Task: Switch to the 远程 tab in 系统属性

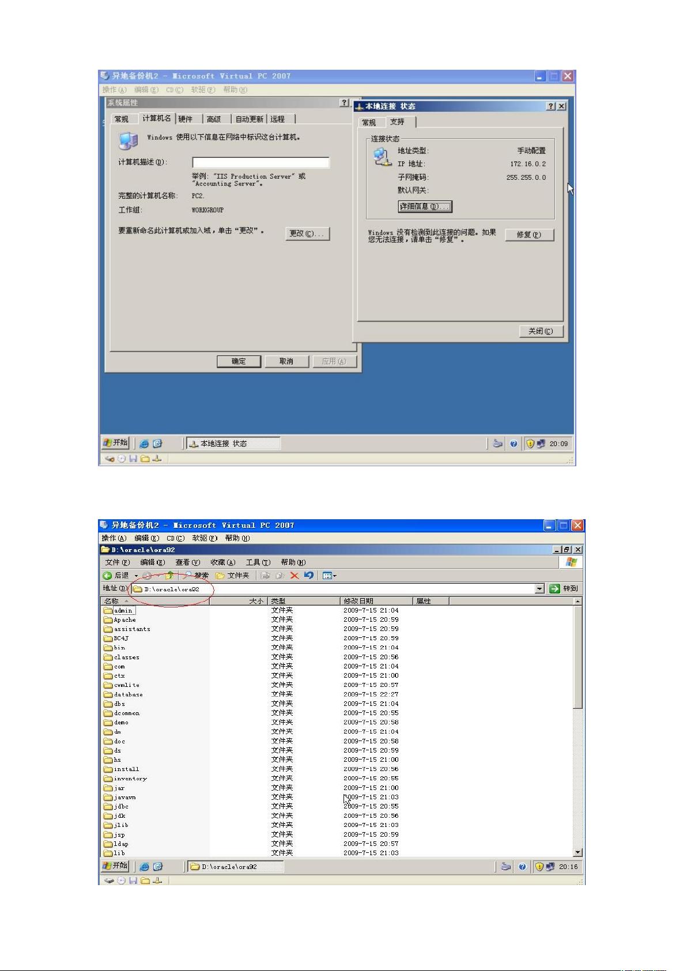Action: tap(278, 119)
